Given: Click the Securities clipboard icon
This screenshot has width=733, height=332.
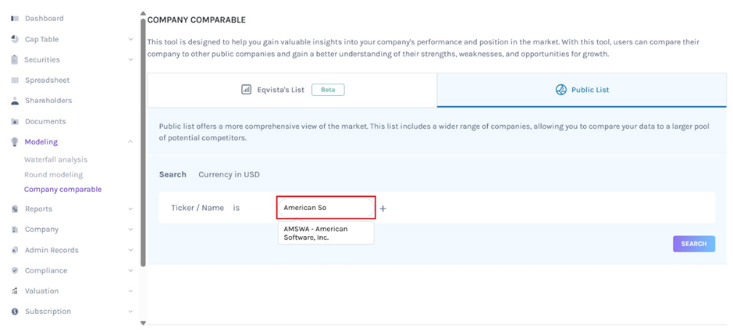Looking at the screenshot, I should click(15, 59).
